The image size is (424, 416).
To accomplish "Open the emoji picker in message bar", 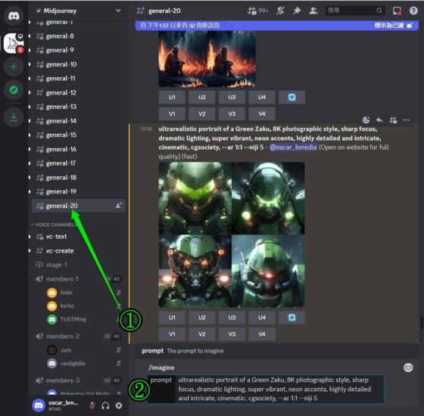I will click(x=408, y=368).
